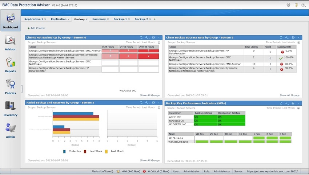
Task: Close Client Backup Success Rate panel
Action: point(299,37)
